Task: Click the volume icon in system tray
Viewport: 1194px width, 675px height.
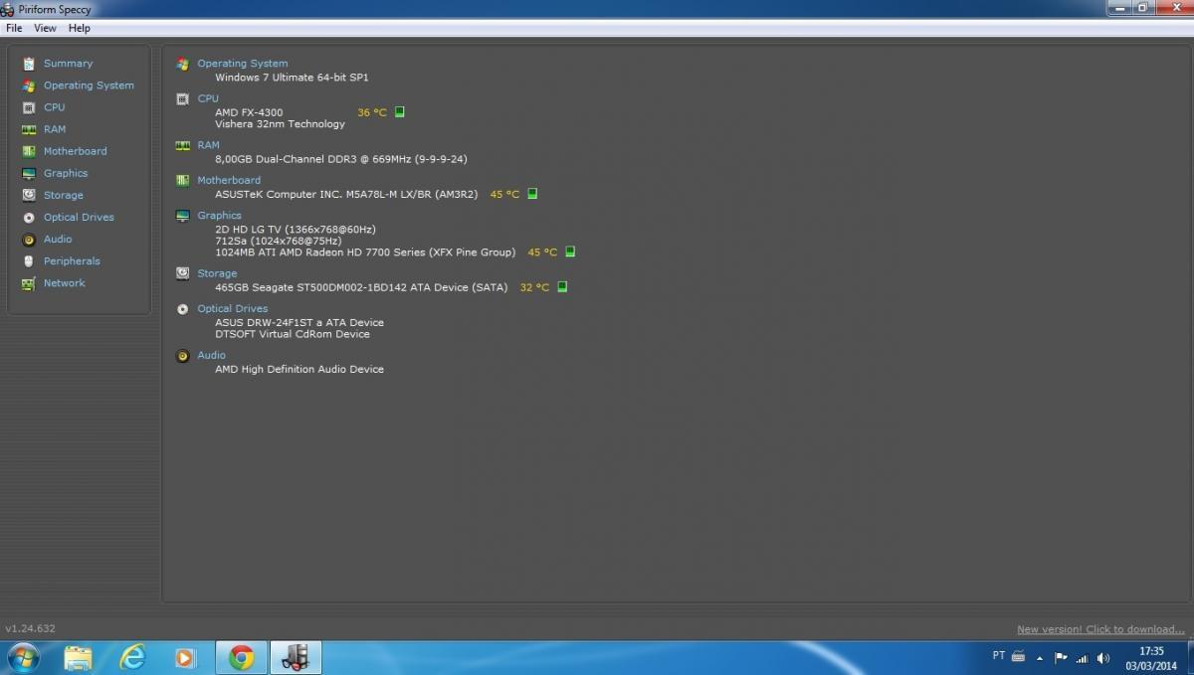Action: pos(1102,658)
